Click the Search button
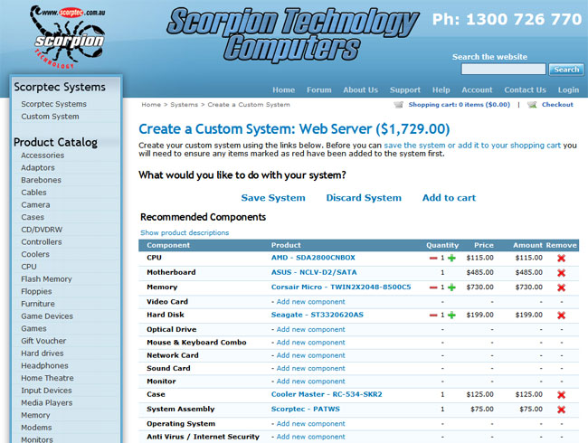 pyautogui.click(x=566, y=70)
